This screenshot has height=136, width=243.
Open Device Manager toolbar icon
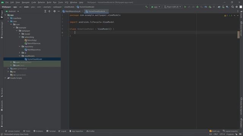point(223,7)
